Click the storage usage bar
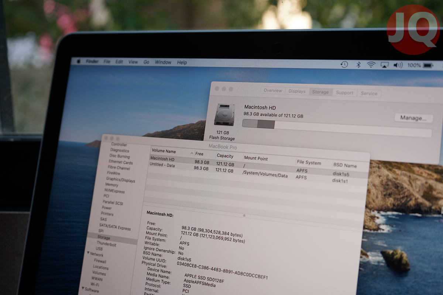 point(337,128)
